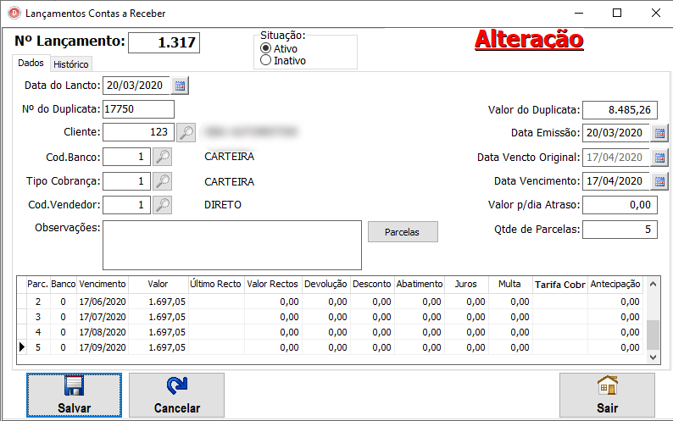This screenshot has width=673, height=421.
Task: Open calendar for Data Vencimento field
Action: (x=660, y=181)
